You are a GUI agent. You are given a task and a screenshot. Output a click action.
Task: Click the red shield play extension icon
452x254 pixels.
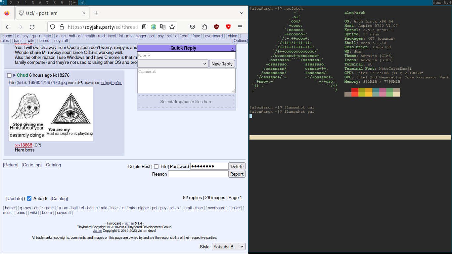click(228, 27)
